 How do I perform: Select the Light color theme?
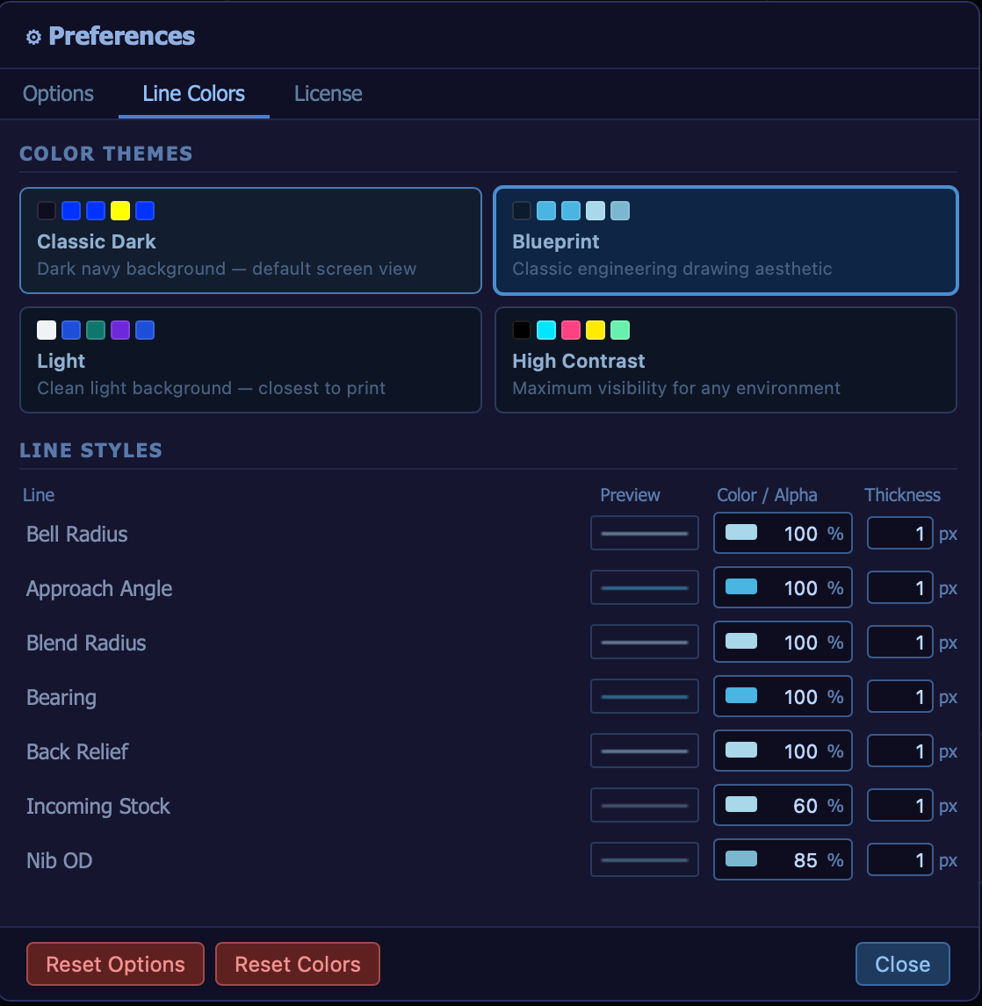pos(250,360)
